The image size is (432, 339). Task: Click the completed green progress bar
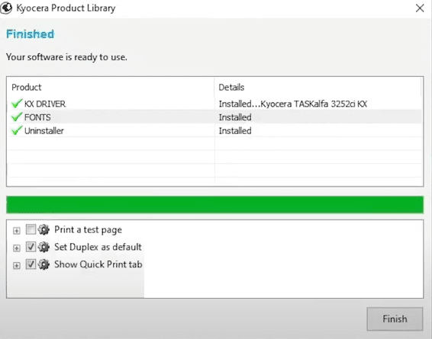215,205
